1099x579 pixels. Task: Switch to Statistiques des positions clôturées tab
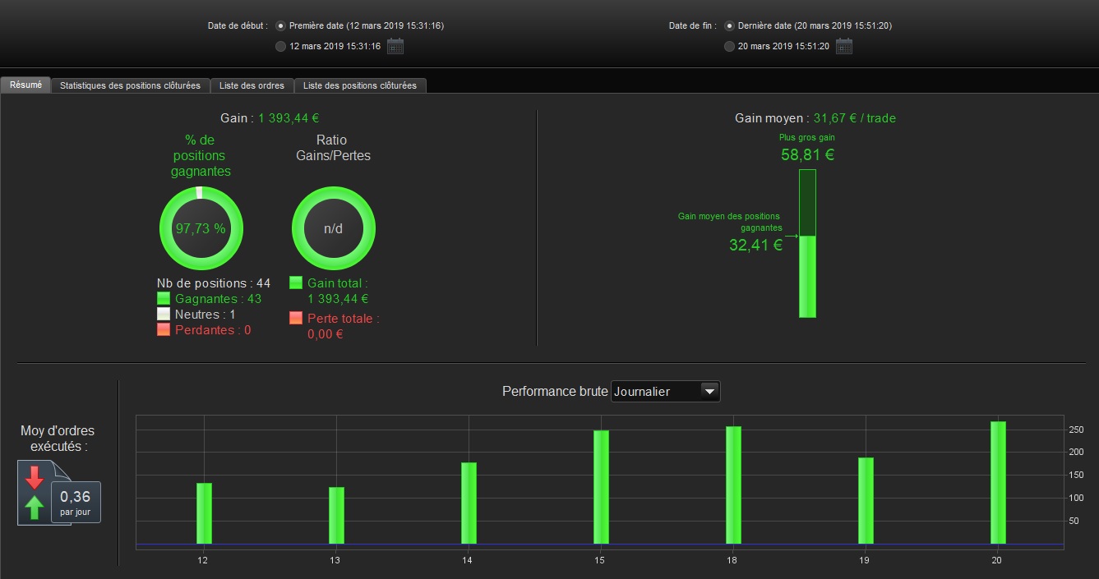click(x=130, y=85)
